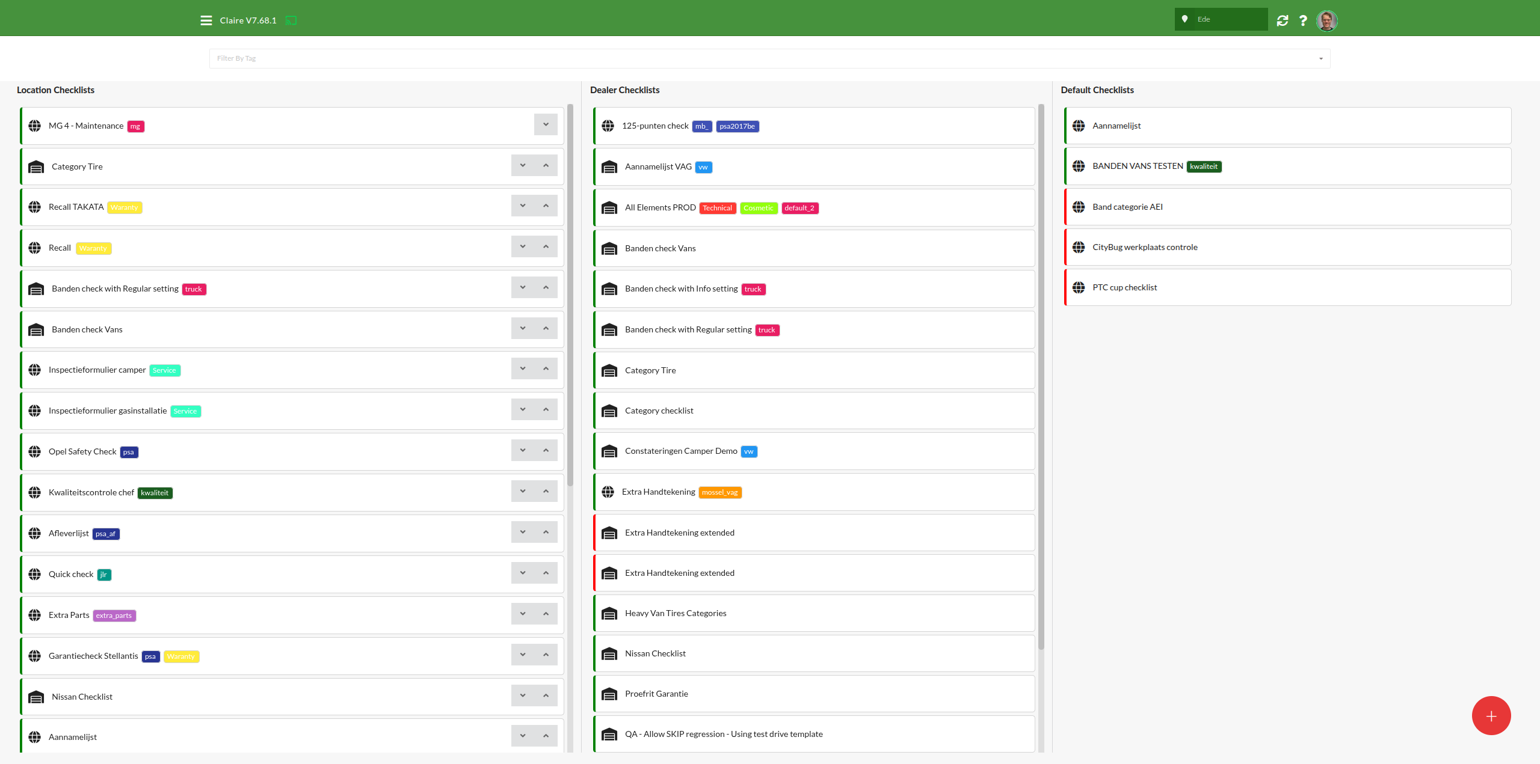Click the red plus add button
The image size is (1540, 764).
pyautogui.click(x=1491, y=715)
